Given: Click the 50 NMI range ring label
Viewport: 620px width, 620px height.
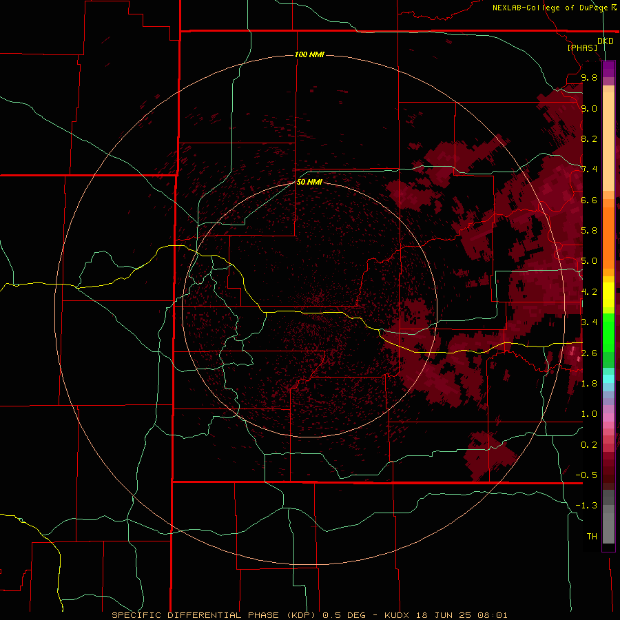Looking at the screenshot, I should [x=309, y=182].
